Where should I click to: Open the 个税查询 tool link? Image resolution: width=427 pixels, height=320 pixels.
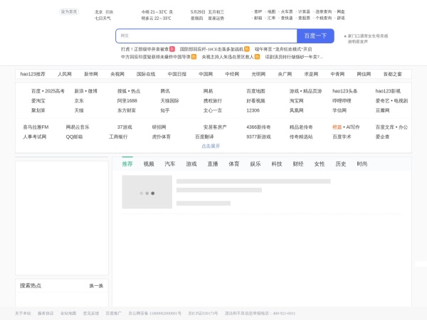click(324, 18)
